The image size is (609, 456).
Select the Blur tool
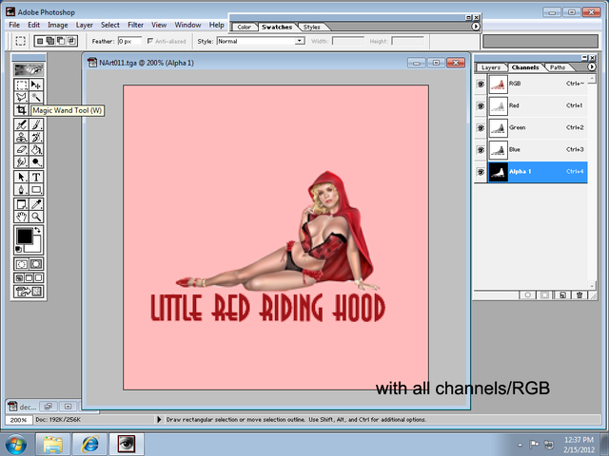tap(21, 161)
